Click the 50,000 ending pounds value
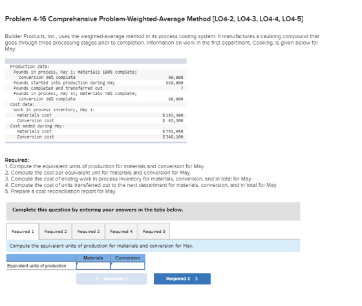This screenshot has height=306, width=362. 176,99
